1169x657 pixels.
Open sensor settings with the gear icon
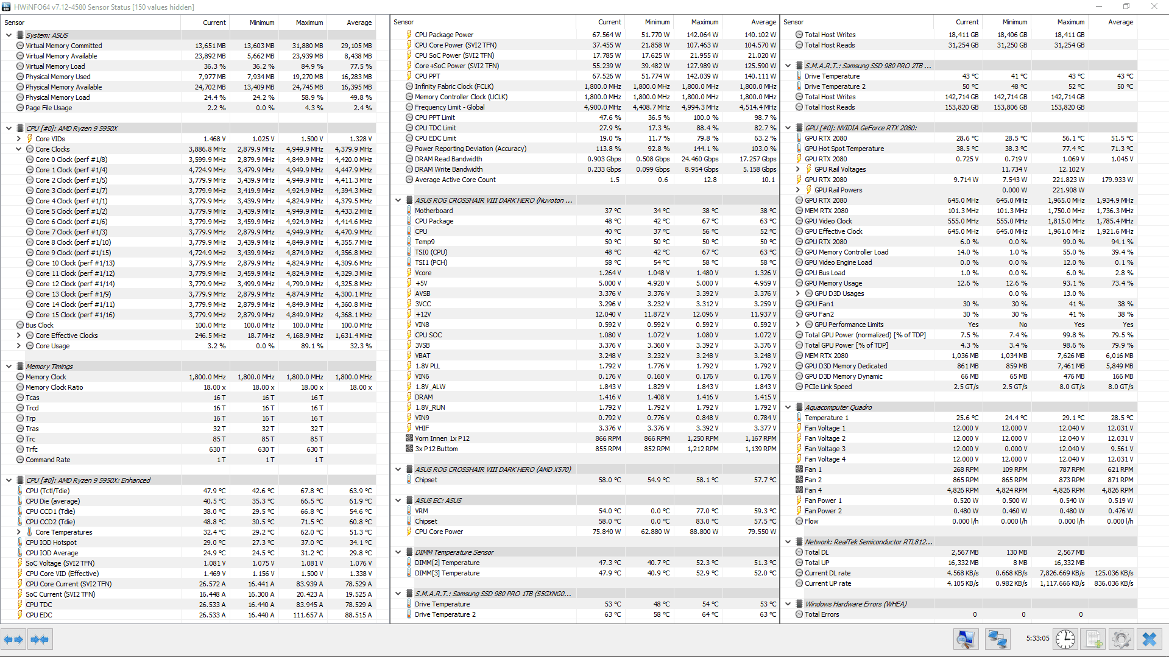(x=1121, y=639)
